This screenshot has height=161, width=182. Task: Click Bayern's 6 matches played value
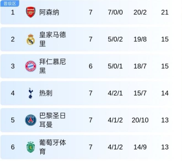coord(90,66)
